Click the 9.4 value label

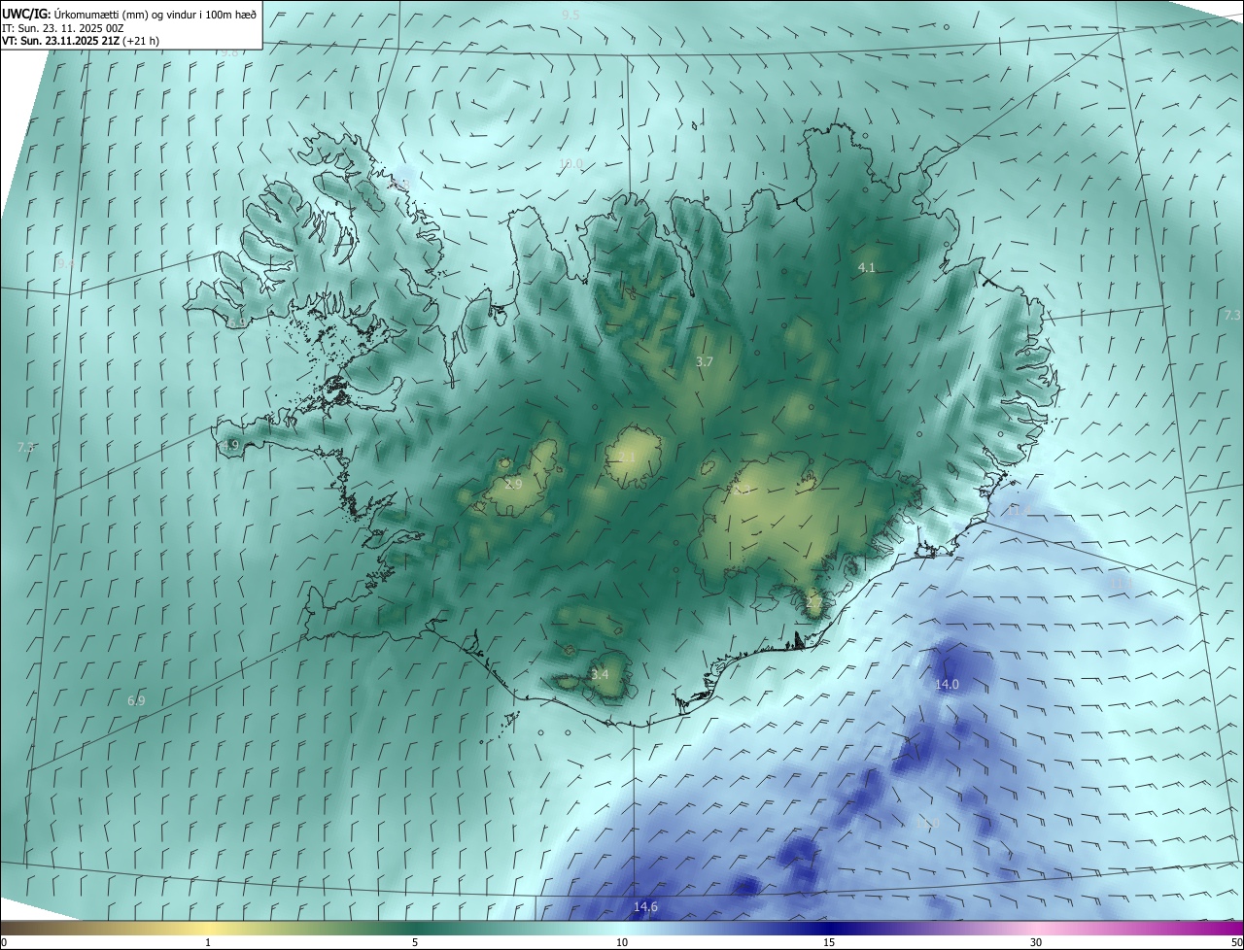65,263
